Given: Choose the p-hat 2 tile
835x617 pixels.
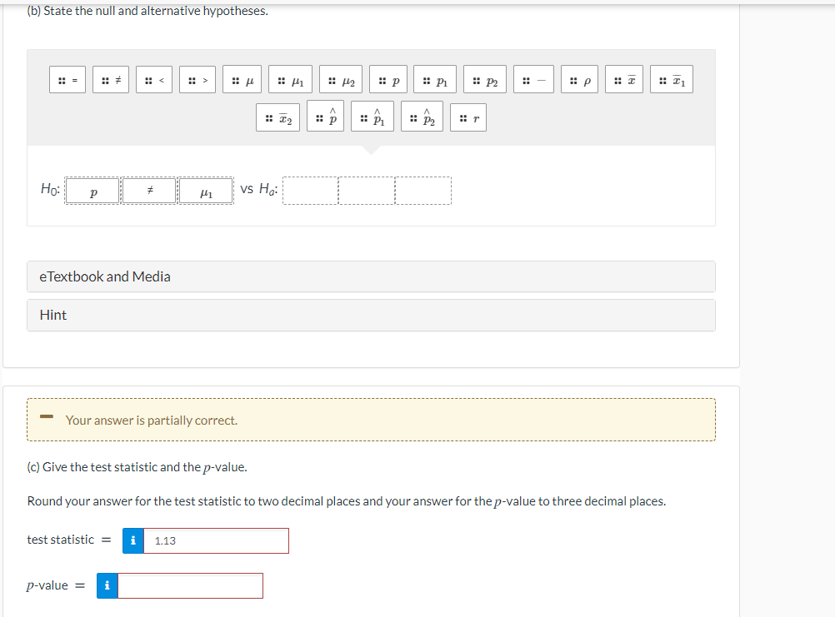Looking at the screenshot, I should coord(422,116).
